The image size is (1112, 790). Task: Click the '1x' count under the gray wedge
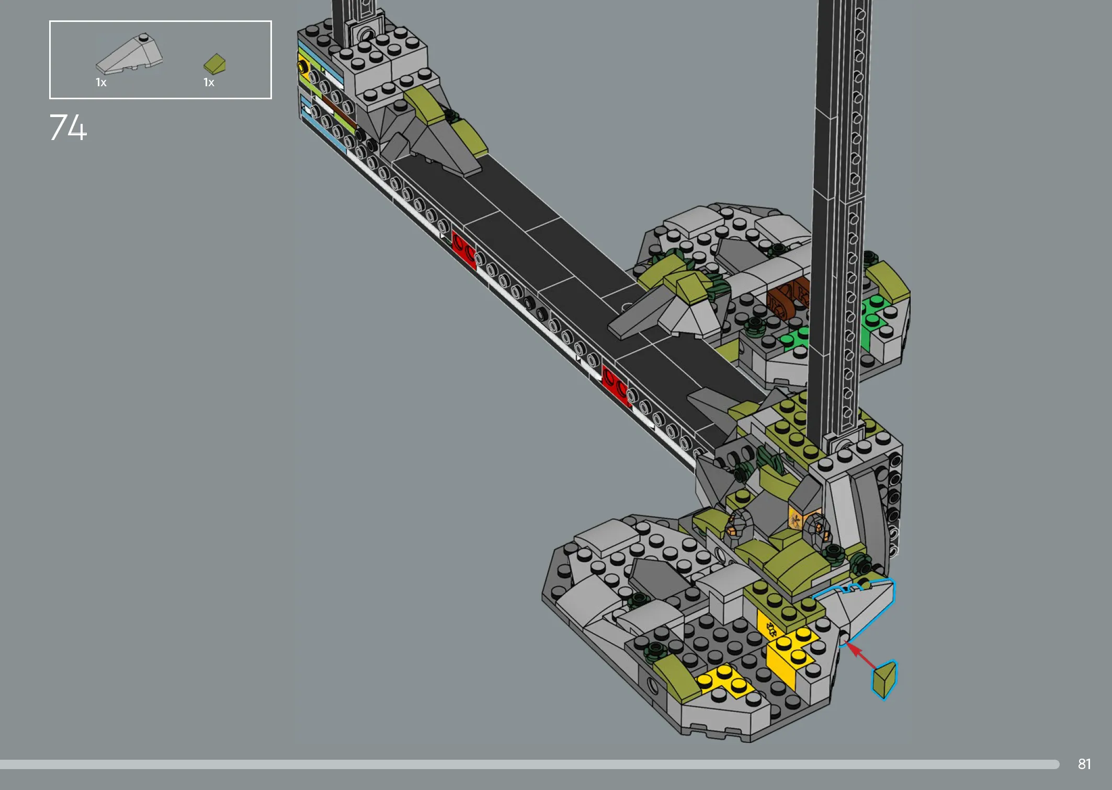click(101, 83)
